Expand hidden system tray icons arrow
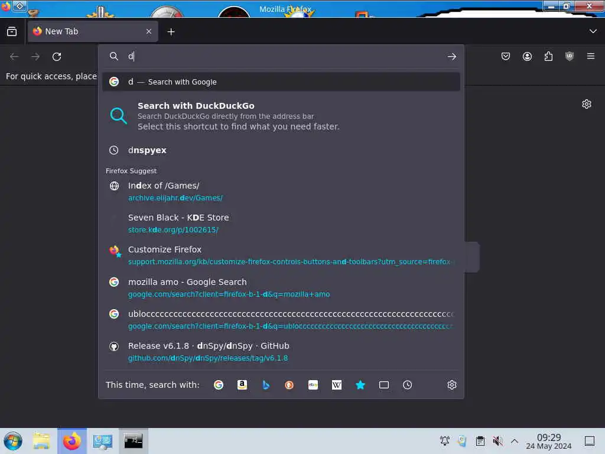Screen dimensions: 605x454 515,440
